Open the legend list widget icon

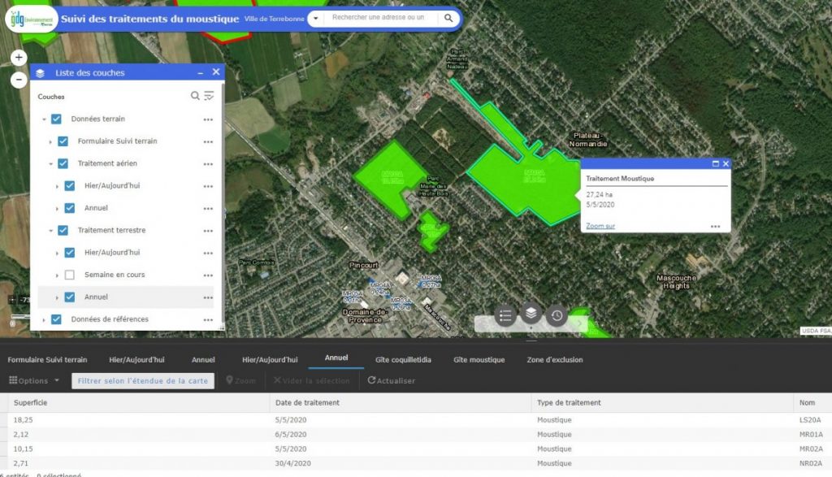(x=505, y=315)
